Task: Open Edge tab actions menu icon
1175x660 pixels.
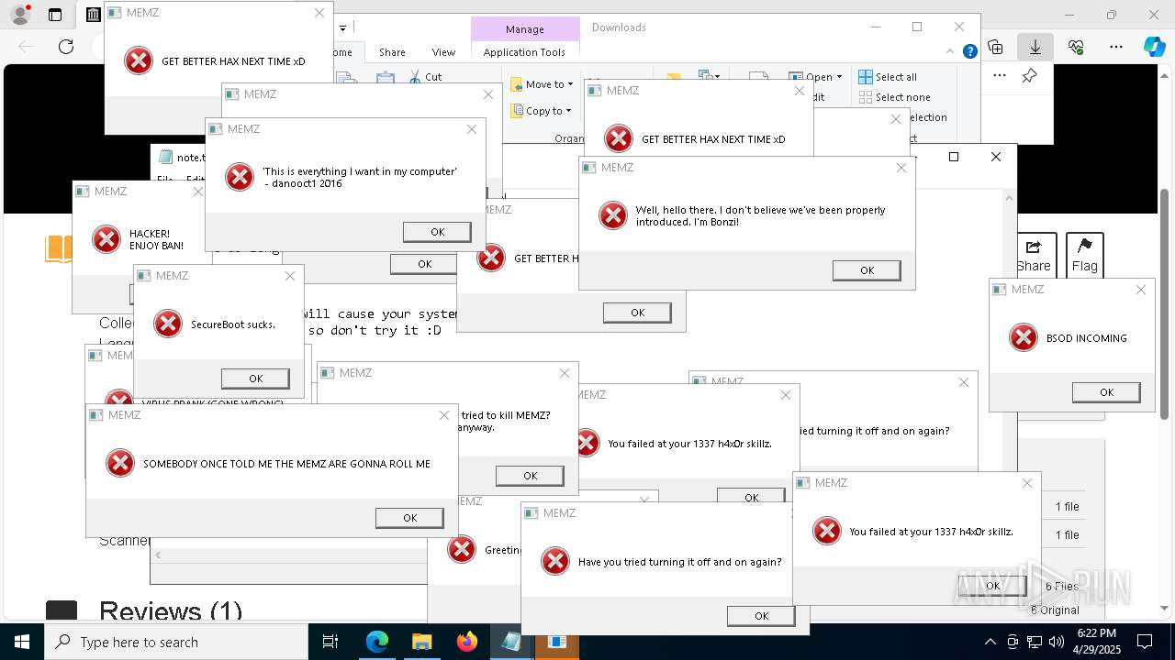Action: (55, 15)
